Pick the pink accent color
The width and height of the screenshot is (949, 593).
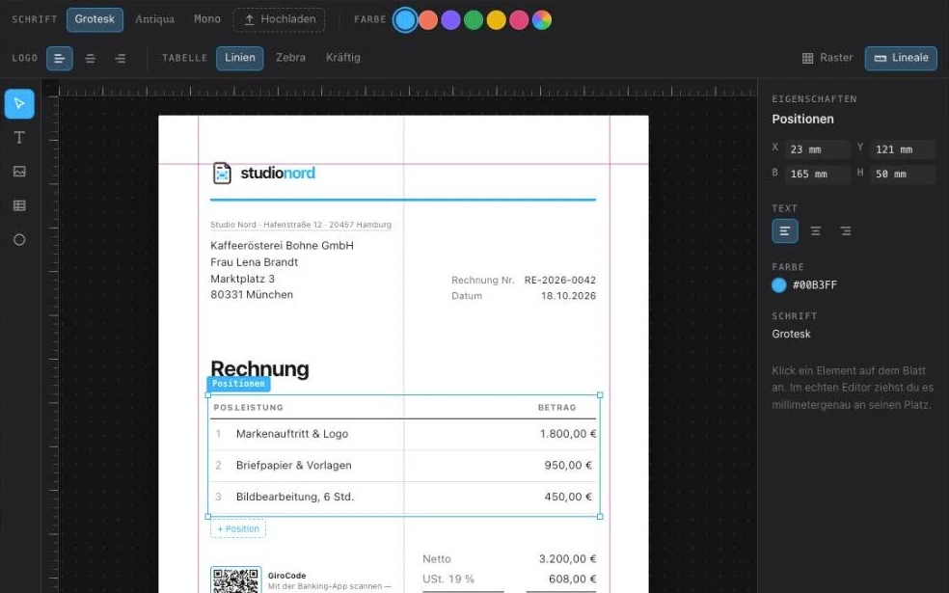pos(519,20)
